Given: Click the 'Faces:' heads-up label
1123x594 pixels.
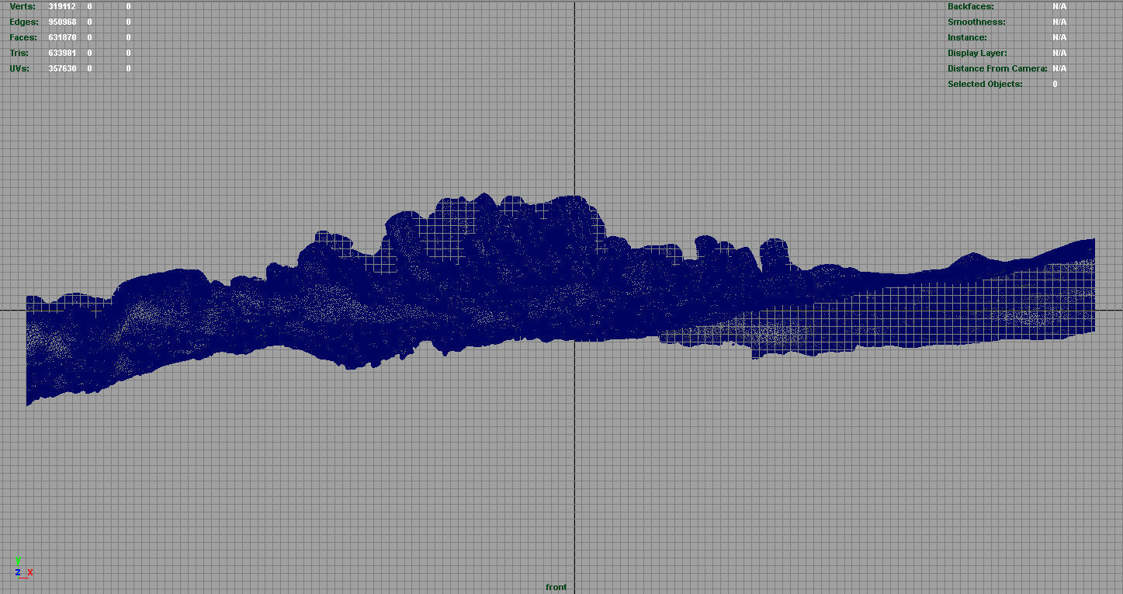Looking at the screenshot, I should [x=23, y=37].
